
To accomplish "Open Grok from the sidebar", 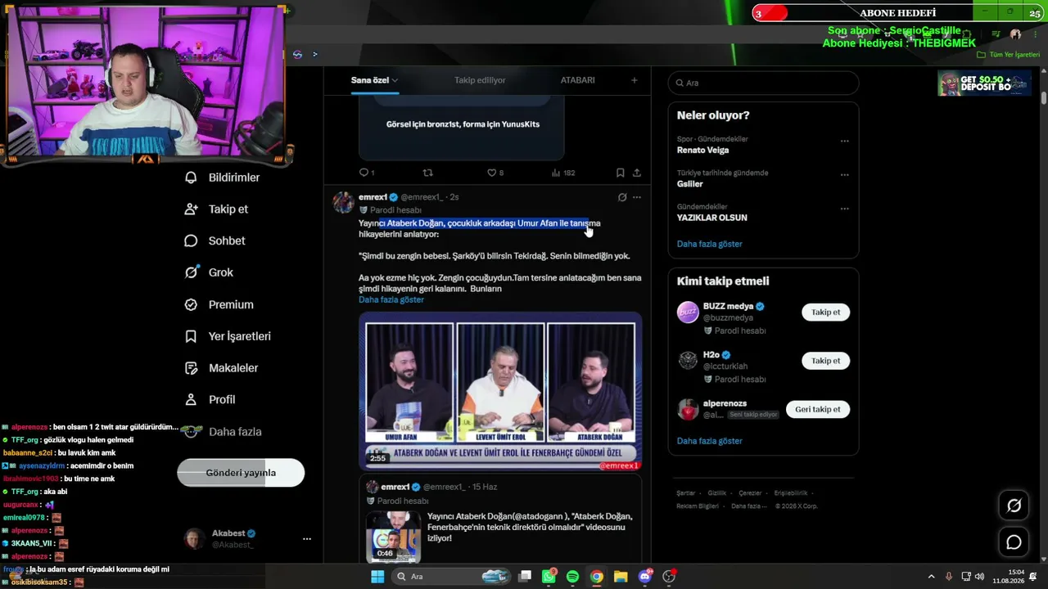I will (209, 272).
